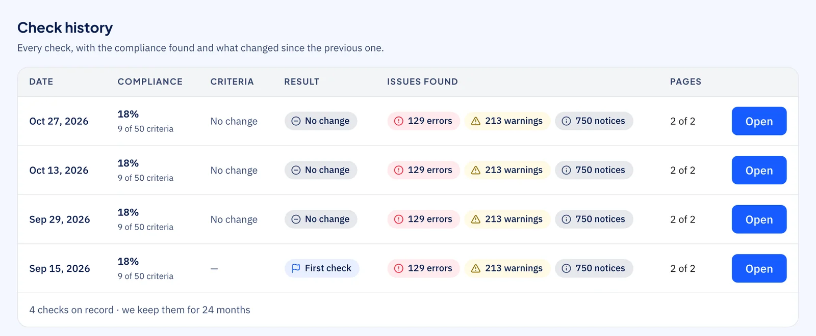This screenshot has width=816, height=336.
Task: Click 213 warnings text in Oct 13 row
Action: 514,170
